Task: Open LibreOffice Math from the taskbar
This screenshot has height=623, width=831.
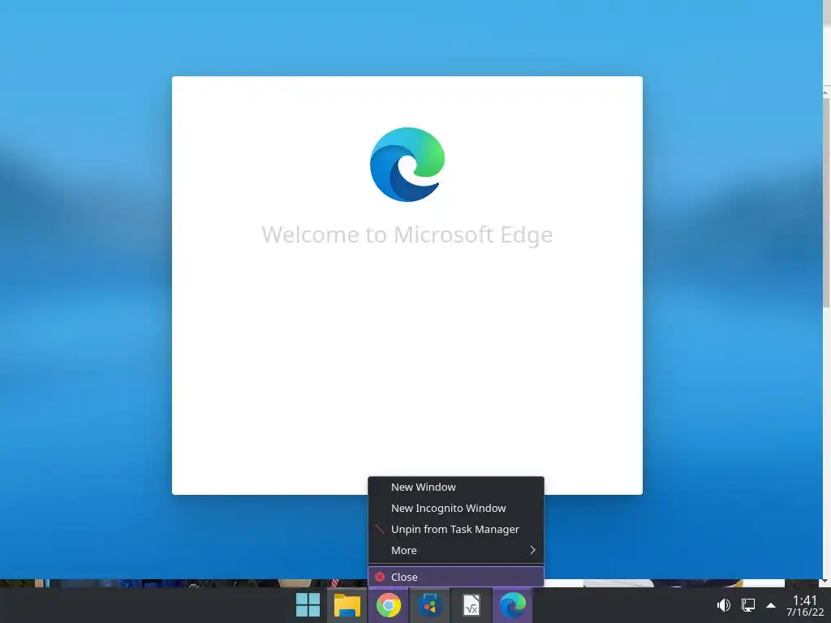Action: pos(471,605)
